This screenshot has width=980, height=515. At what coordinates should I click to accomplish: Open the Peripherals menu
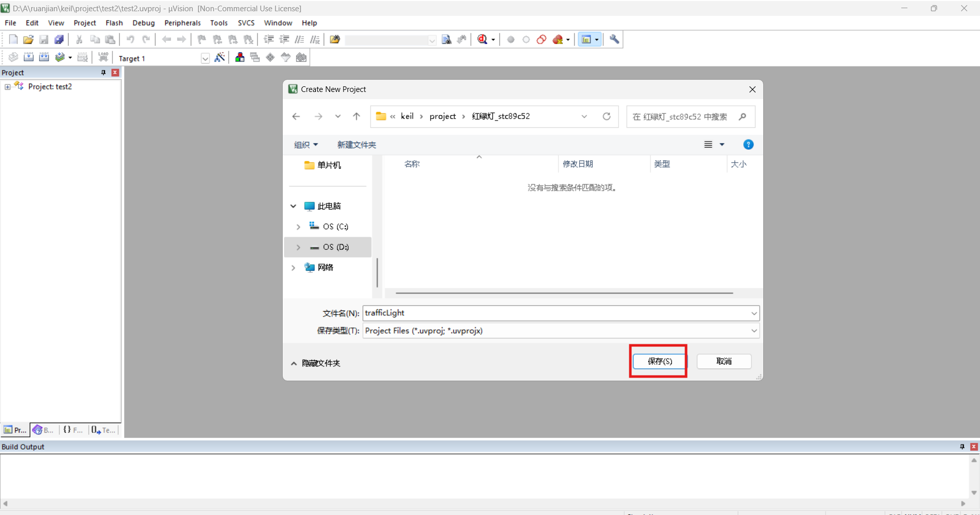coord(183,23)
